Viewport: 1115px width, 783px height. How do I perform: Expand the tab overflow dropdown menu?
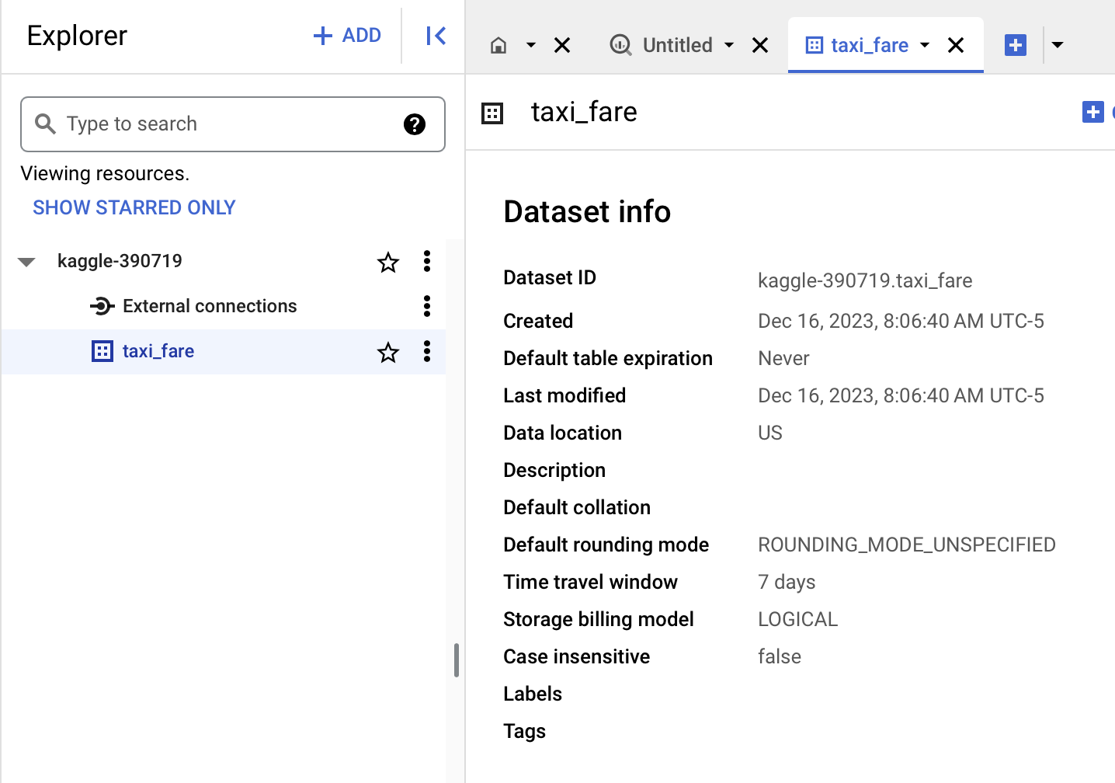pyautogui.click(x=1058, y=45)
